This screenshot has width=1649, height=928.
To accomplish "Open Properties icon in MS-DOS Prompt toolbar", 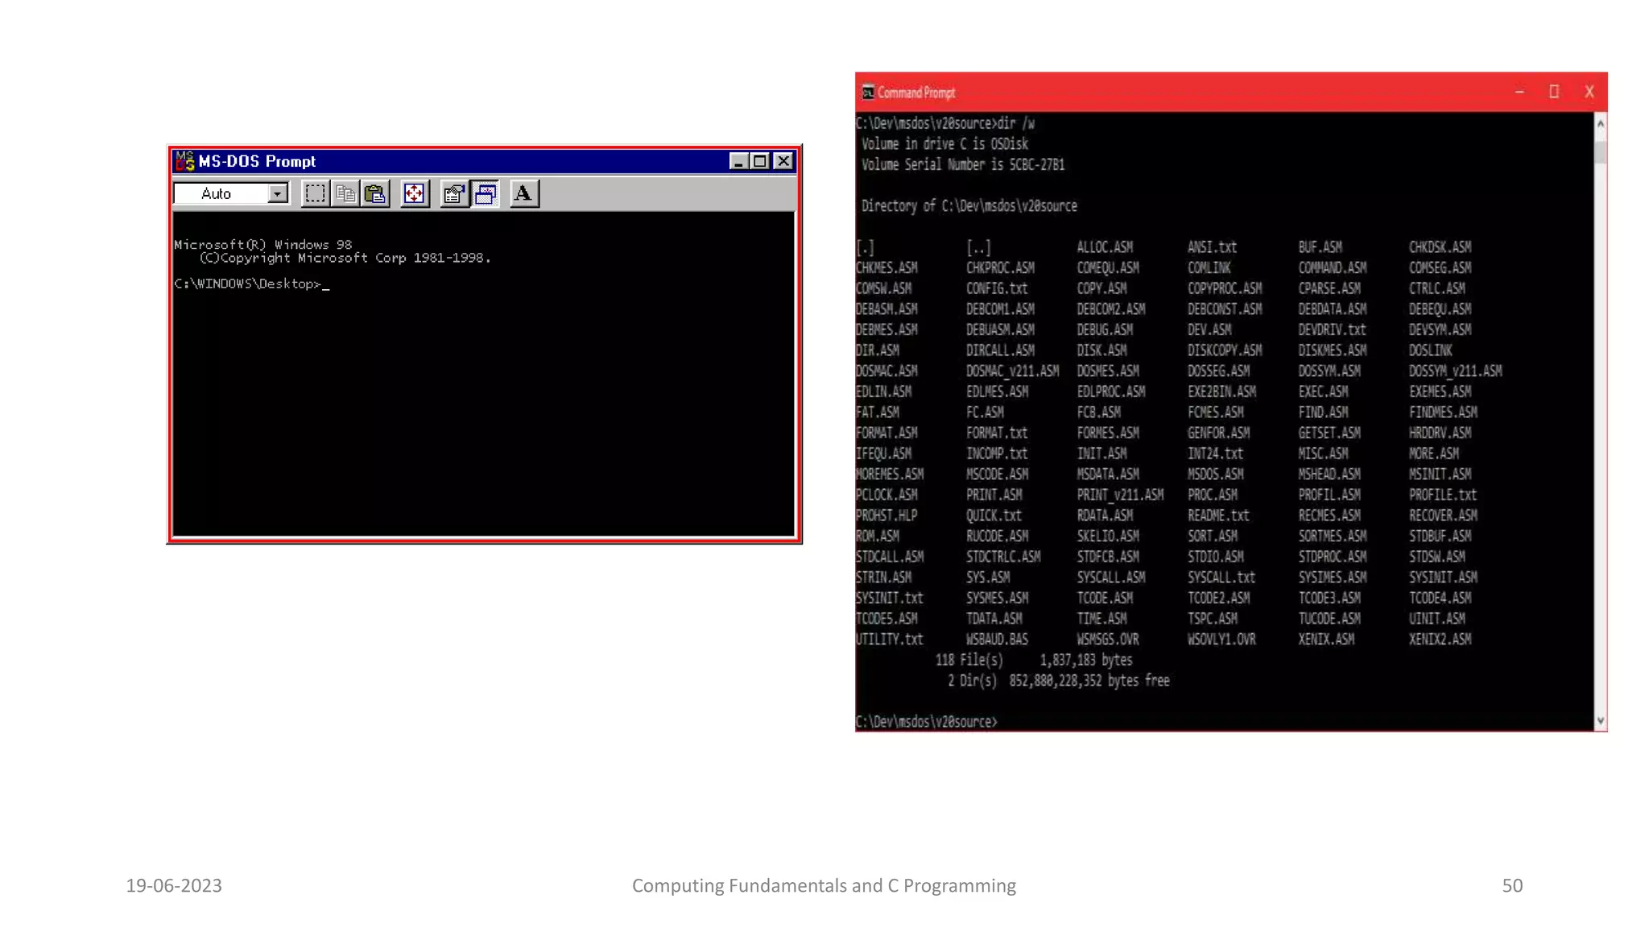I will 454,193.
